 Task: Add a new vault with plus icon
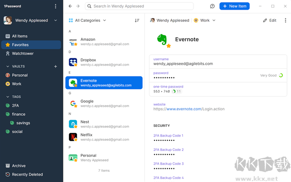(x=55, y=66)
